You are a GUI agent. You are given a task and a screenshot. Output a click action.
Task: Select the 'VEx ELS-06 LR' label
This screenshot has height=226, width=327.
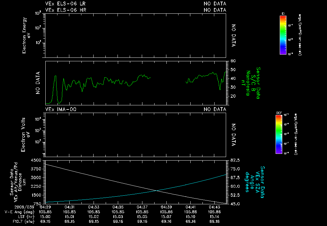coord(65,4)
